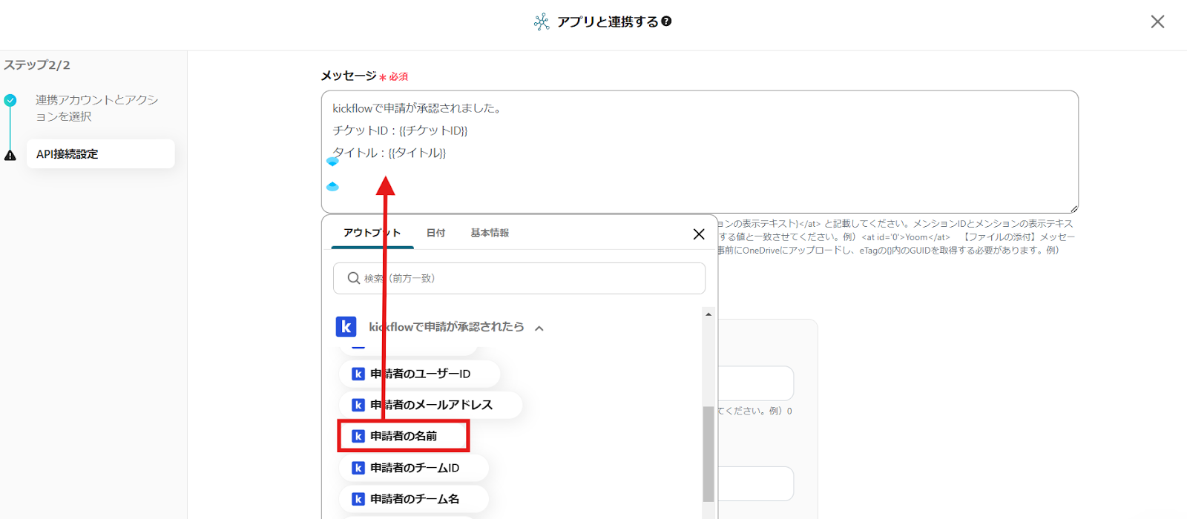Click the completed step checkmark icon
Screen dimensions: 1187x519
[10, 100]
